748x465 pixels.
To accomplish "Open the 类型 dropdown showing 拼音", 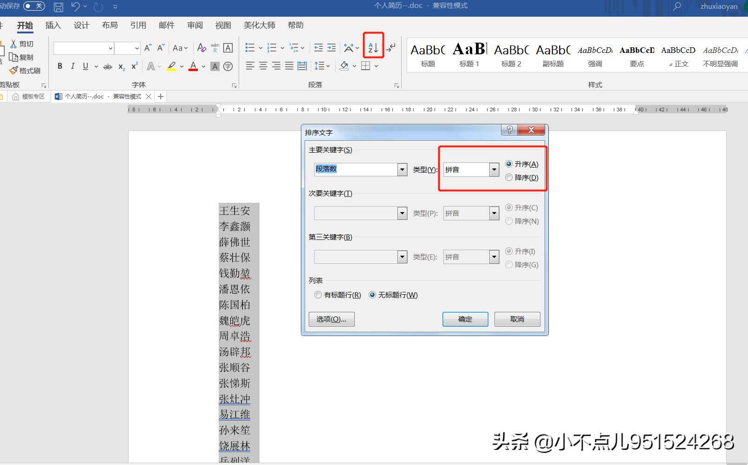I will click(x=493, y=169).
